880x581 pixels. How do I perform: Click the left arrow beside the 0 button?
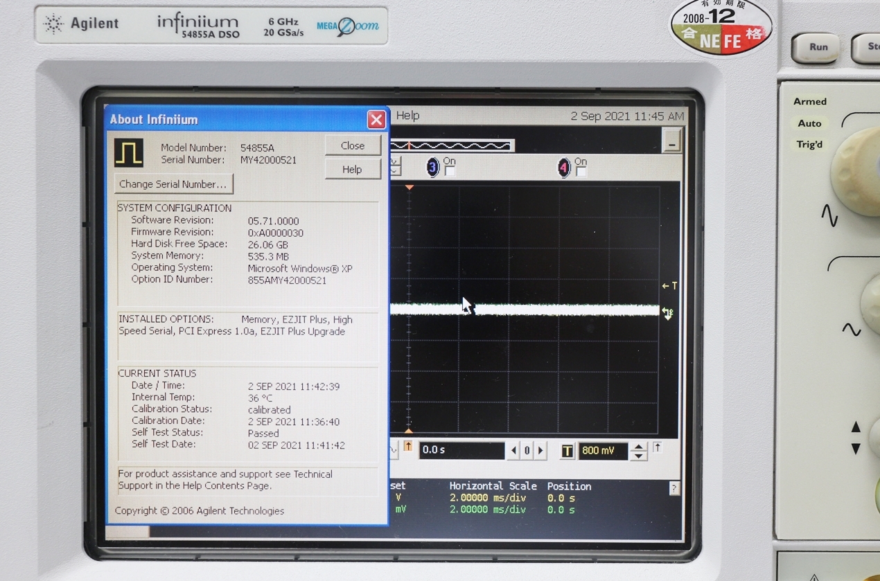[513, 451]
